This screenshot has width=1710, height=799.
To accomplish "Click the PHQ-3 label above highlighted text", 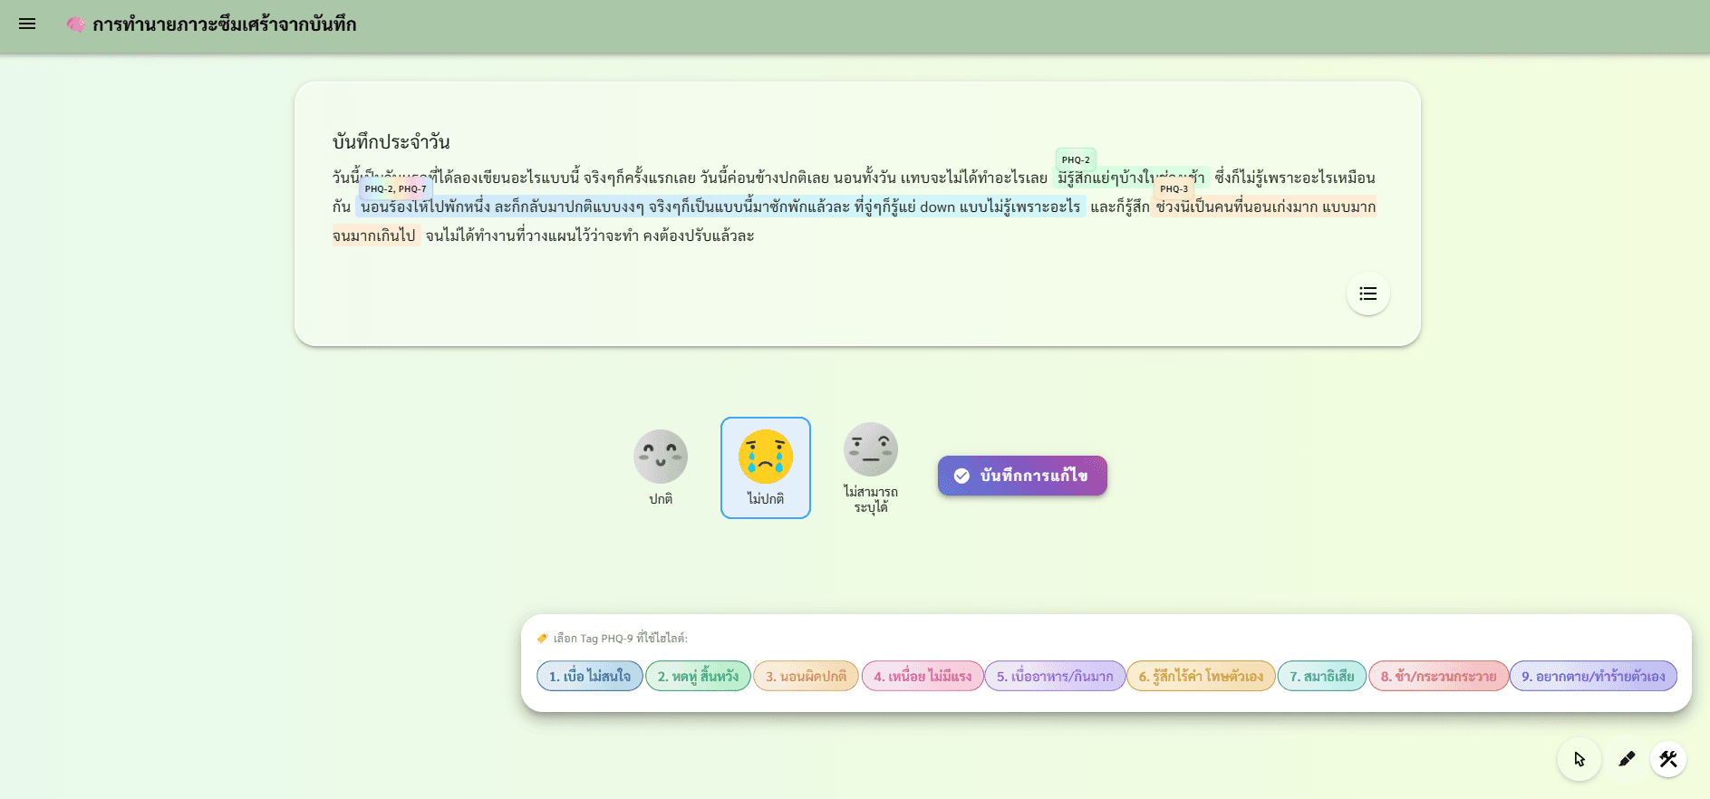I will [1174, 189].
